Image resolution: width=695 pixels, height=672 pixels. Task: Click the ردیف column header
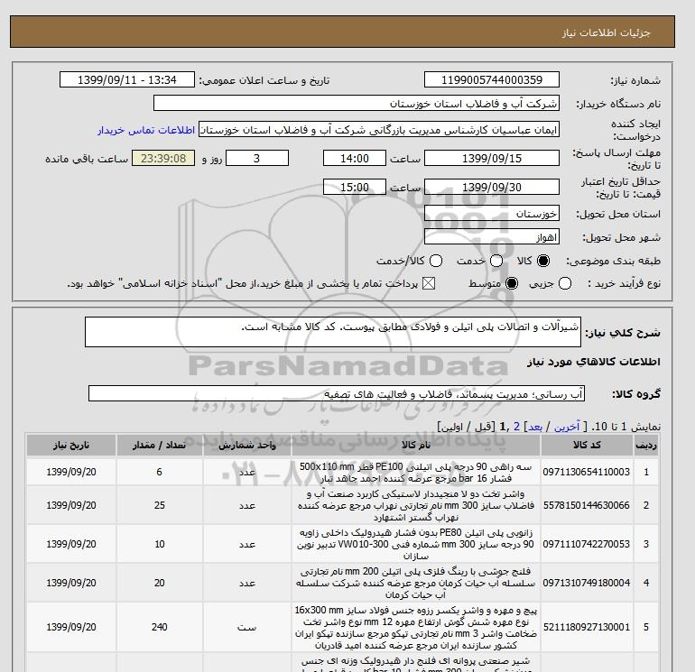(646, 446)
